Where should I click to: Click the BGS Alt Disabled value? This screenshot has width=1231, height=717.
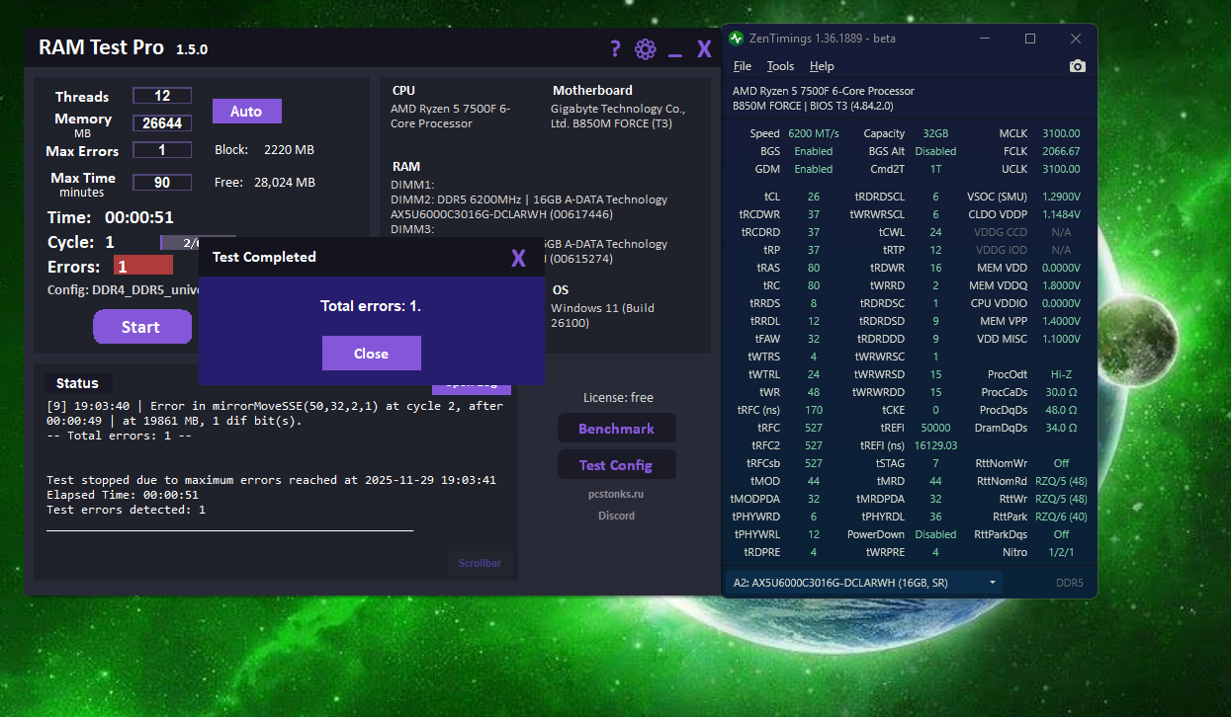tap(935, 151)
